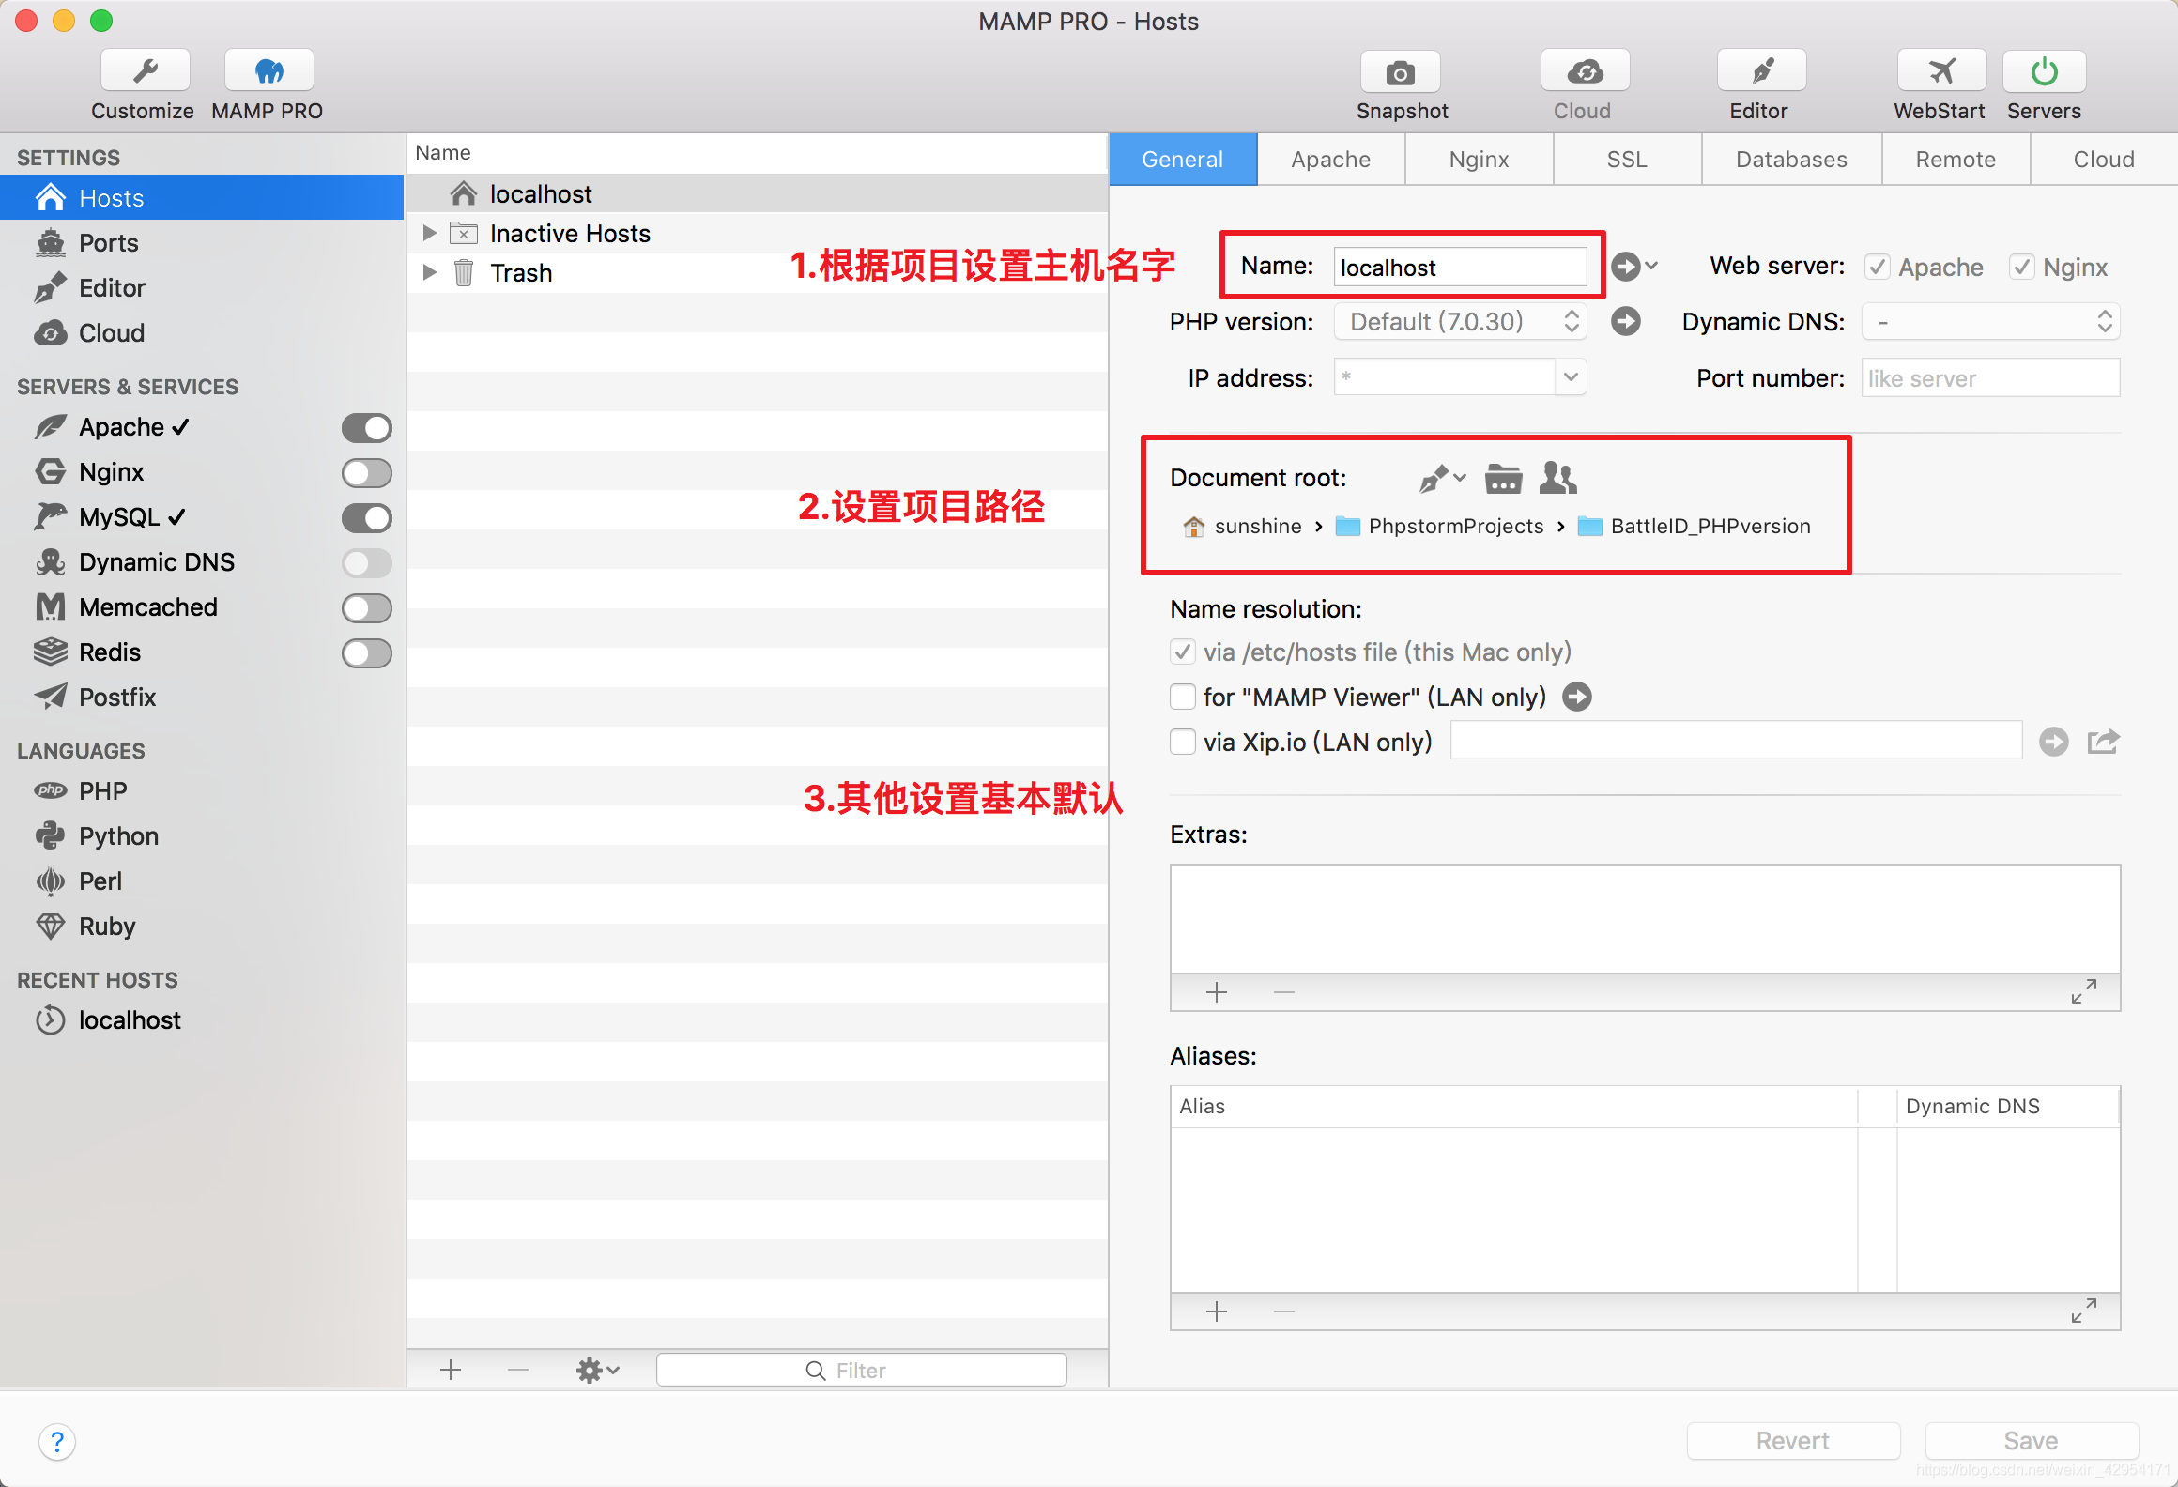
Task: Add an alias with plus button
Action: (1217, 1311)
